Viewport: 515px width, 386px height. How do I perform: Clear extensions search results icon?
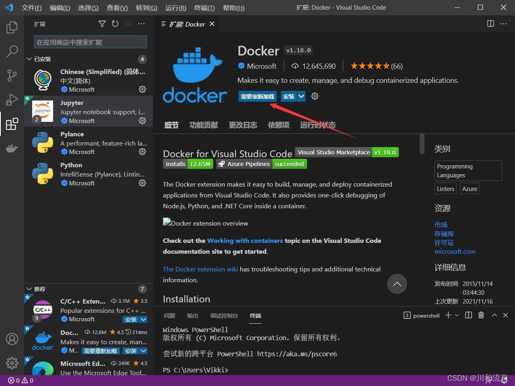tap(128, 24)
